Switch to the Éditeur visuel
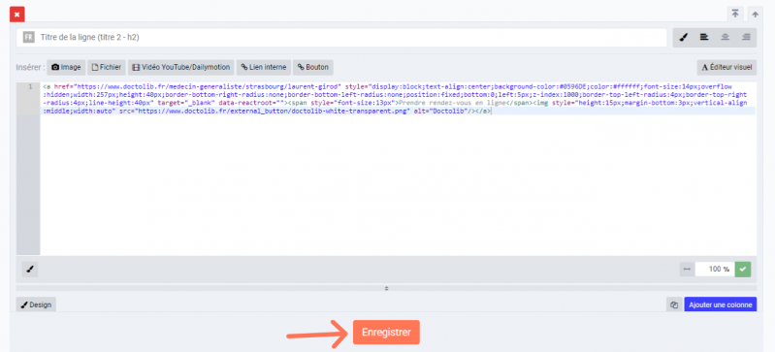The image size is (775, 352). pos(727,67)
